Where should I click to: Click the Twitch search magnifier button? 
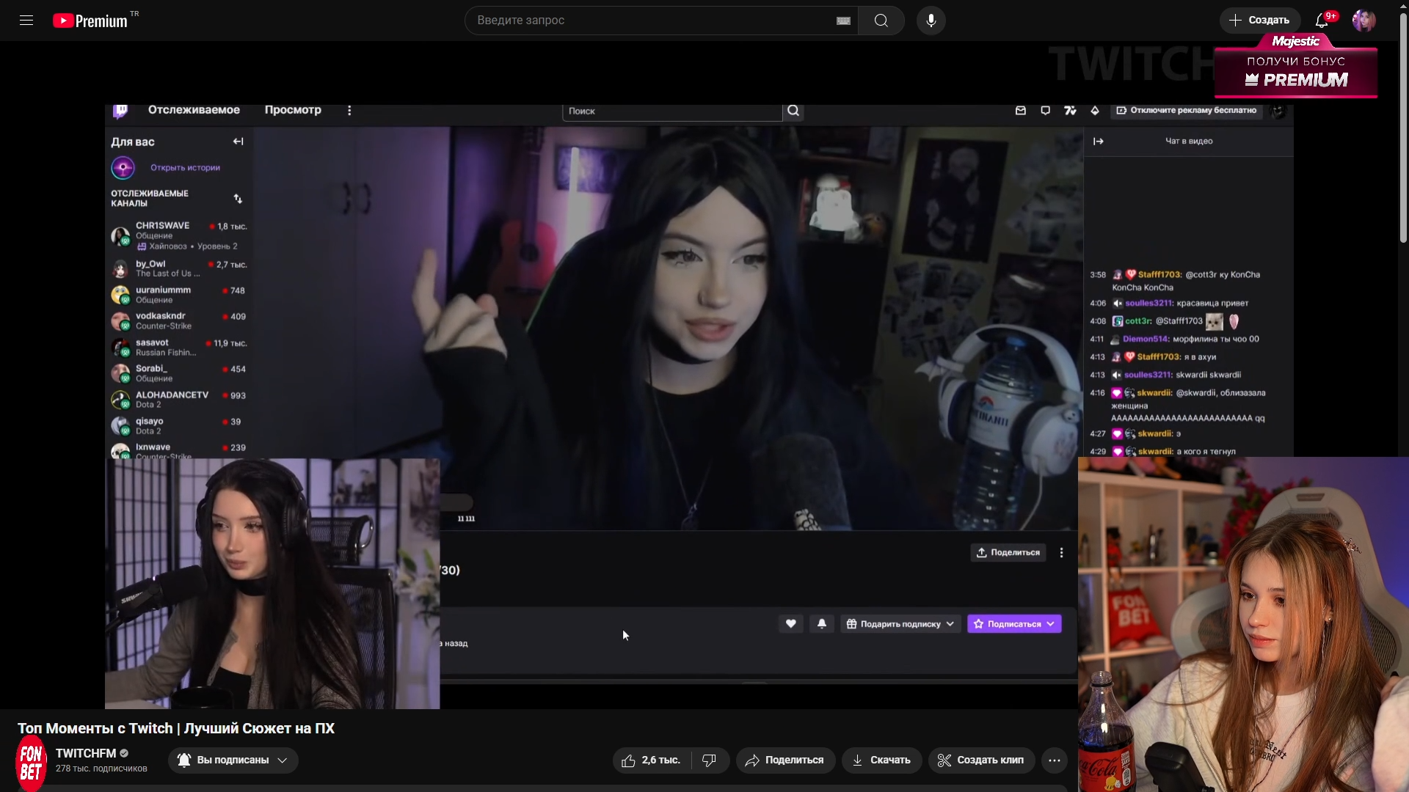(x=793, y=111)
